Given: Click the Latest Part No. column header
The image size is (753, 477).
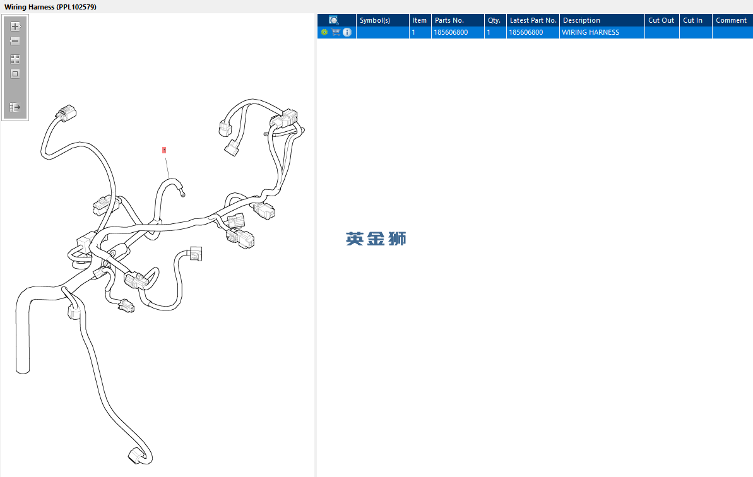Looking at the screenshot, I should click(x=533, y=20).
